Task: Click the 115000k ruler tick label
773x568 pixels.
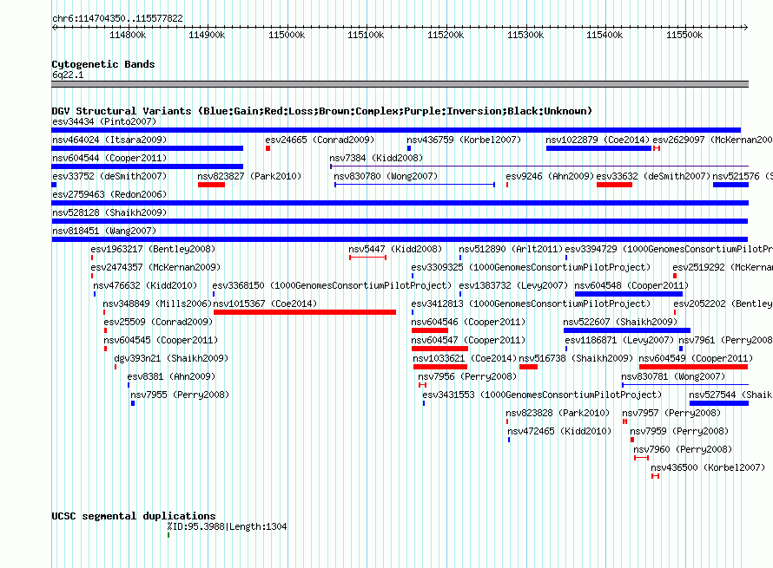Action: (287, 35)
